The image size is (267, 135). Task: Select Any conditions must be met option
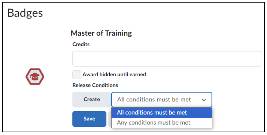click(162, 123)
